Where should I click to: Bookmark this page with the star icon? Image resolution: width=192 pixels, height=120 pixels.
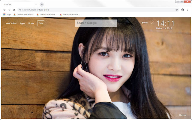click(177, 10)
